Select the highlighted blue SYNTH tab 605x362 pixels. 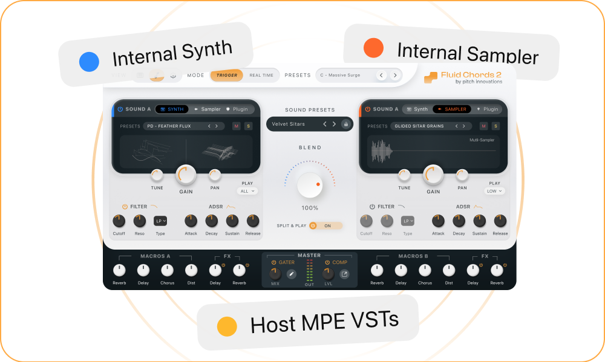[x=172, y=109]
